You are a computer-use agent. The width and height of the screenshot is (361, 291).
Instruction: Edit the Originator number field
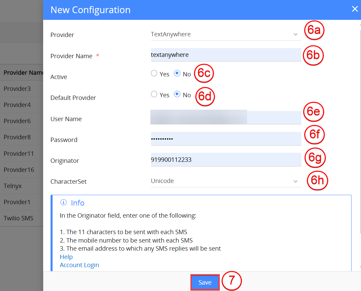pos(225,160)
